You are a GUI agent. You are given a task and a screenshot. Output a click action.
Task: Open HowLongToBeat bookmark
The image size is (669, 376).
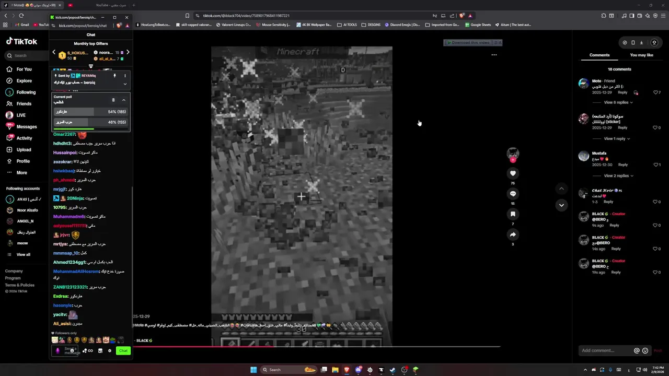(153, 25)
